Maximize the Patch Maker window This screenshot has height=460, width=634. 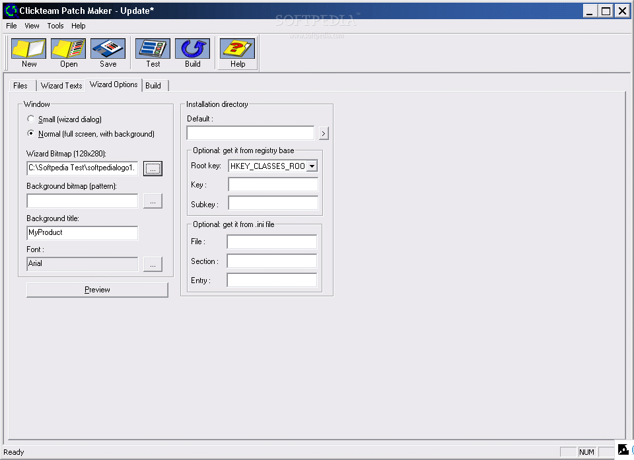(606, 11)
